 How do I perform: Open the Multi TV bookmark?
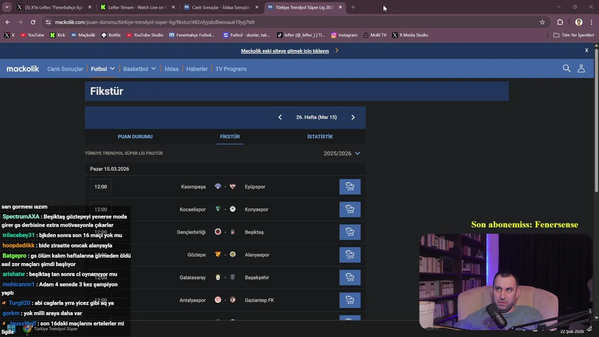375,35
